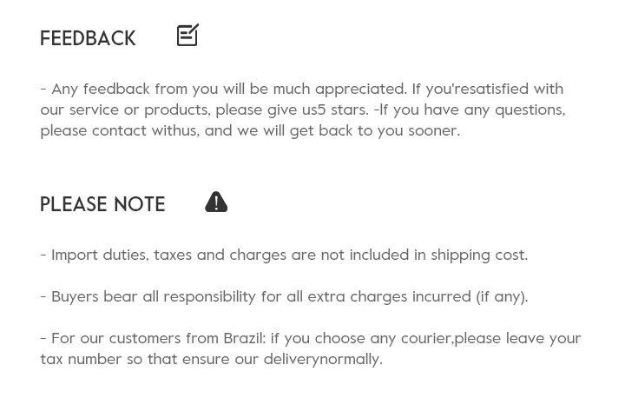Click the warning triangle icon
Viewport: 625px width, 418px height.
point(216,202)
